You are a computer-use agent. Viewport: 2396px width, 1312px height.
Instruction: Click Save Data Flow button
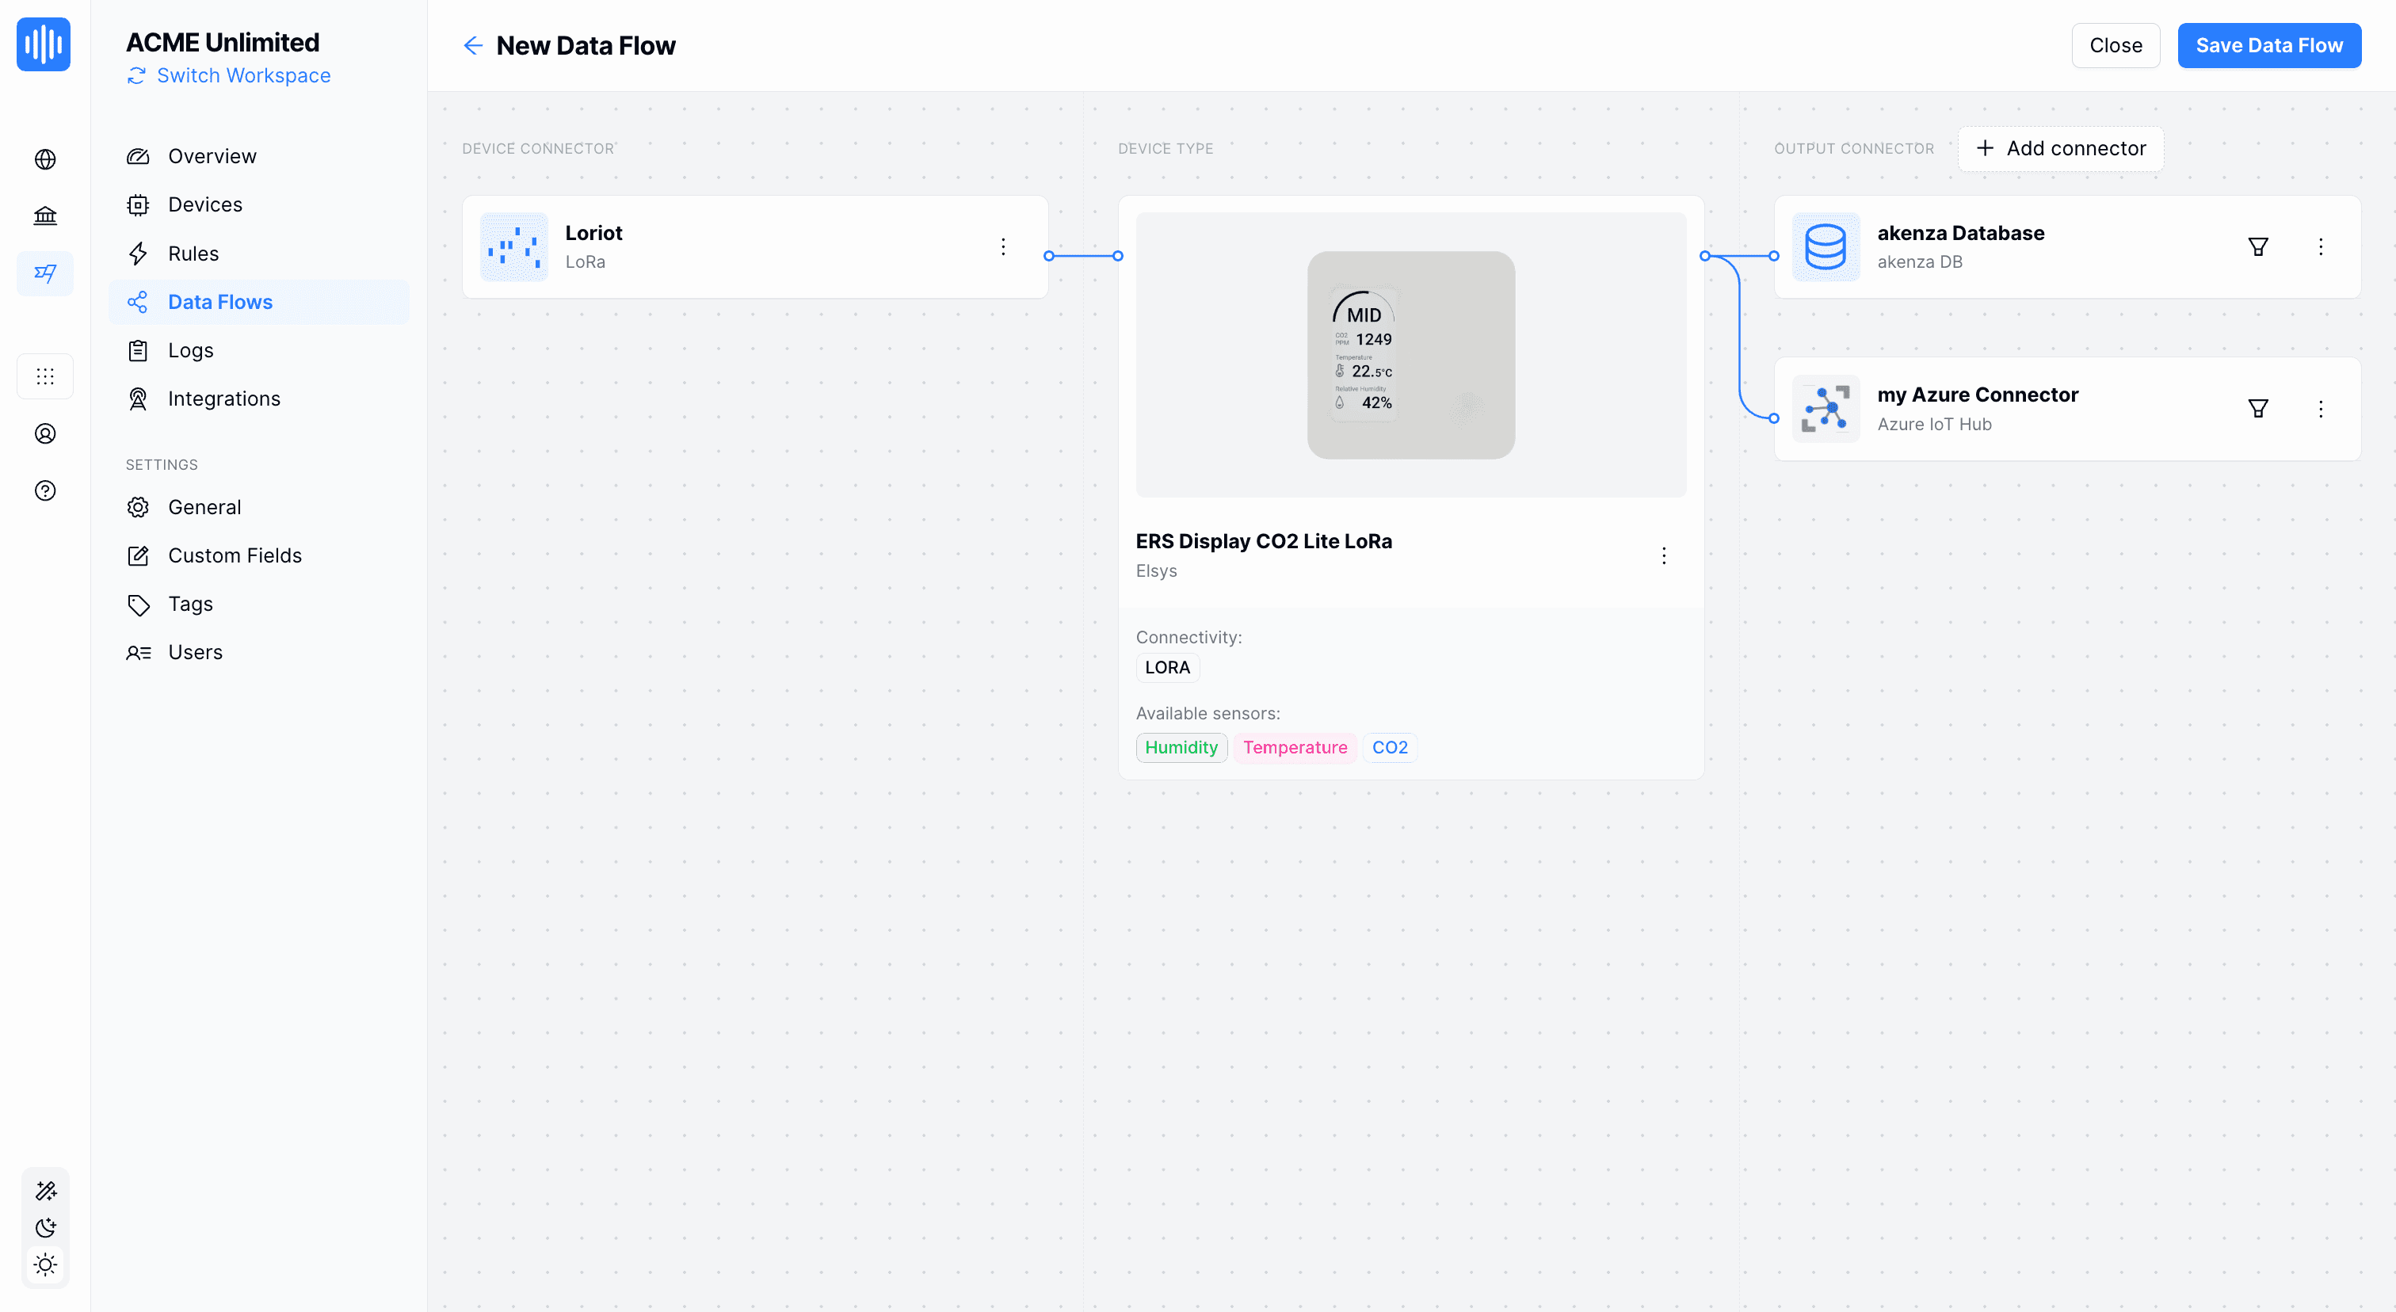point(2268,46)
